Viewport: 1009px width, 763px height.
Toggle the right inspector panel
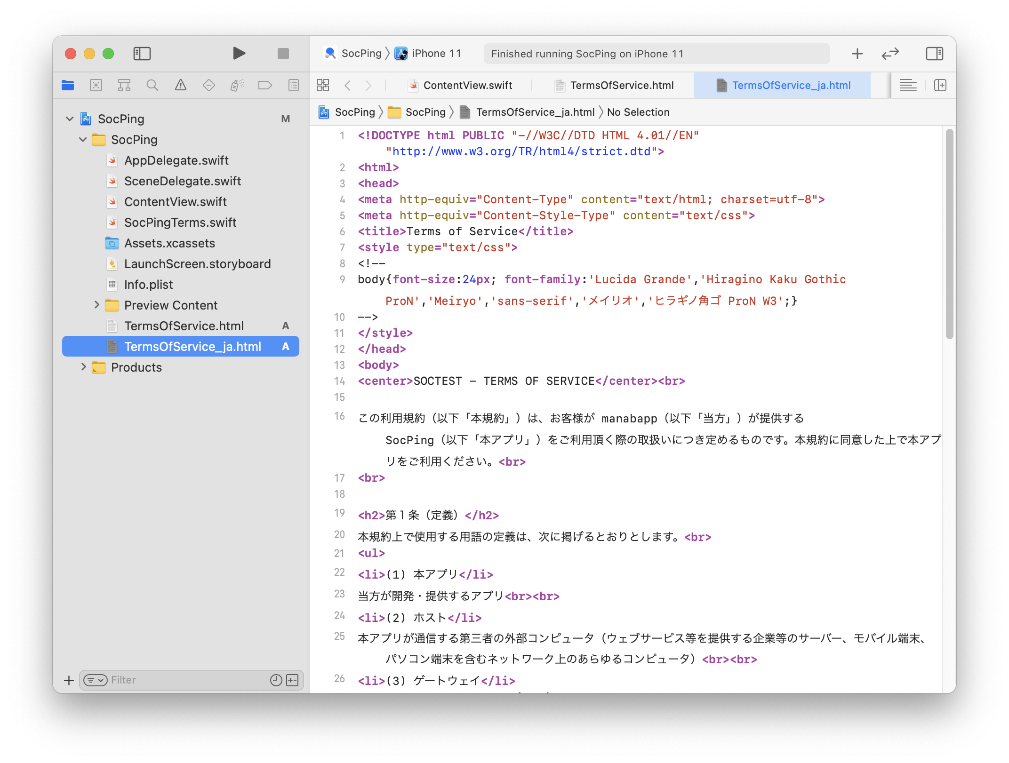[934, 54]
